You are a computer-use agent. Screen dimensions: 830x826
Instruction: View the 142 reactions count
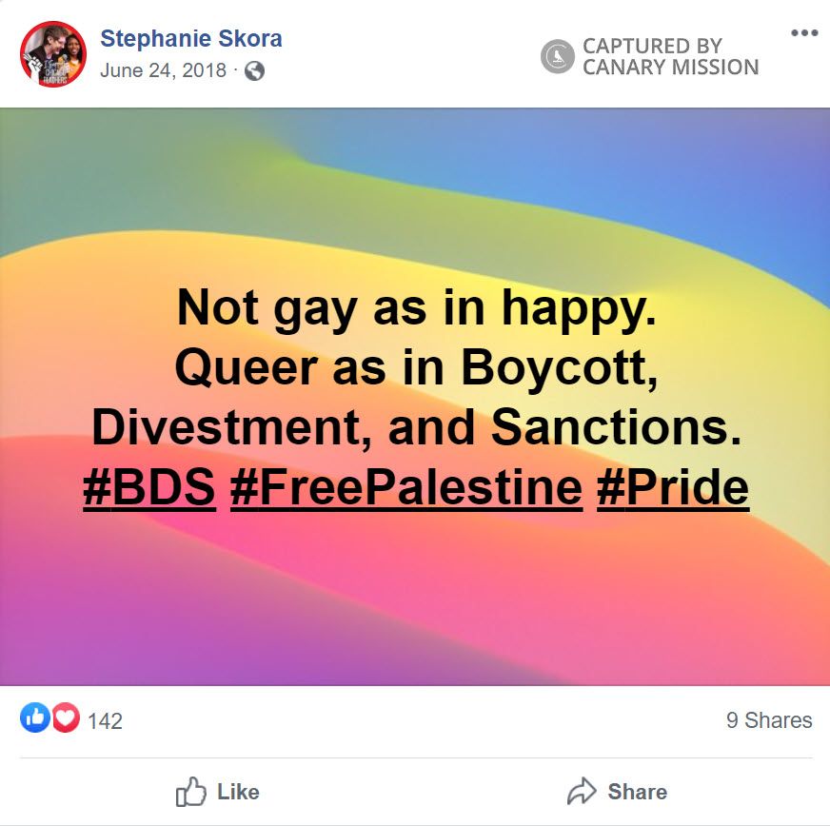click(105, 720)
